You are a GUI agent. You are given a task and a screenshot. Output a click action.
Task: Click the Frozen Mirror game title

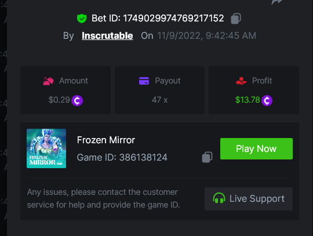pos(106,140)
